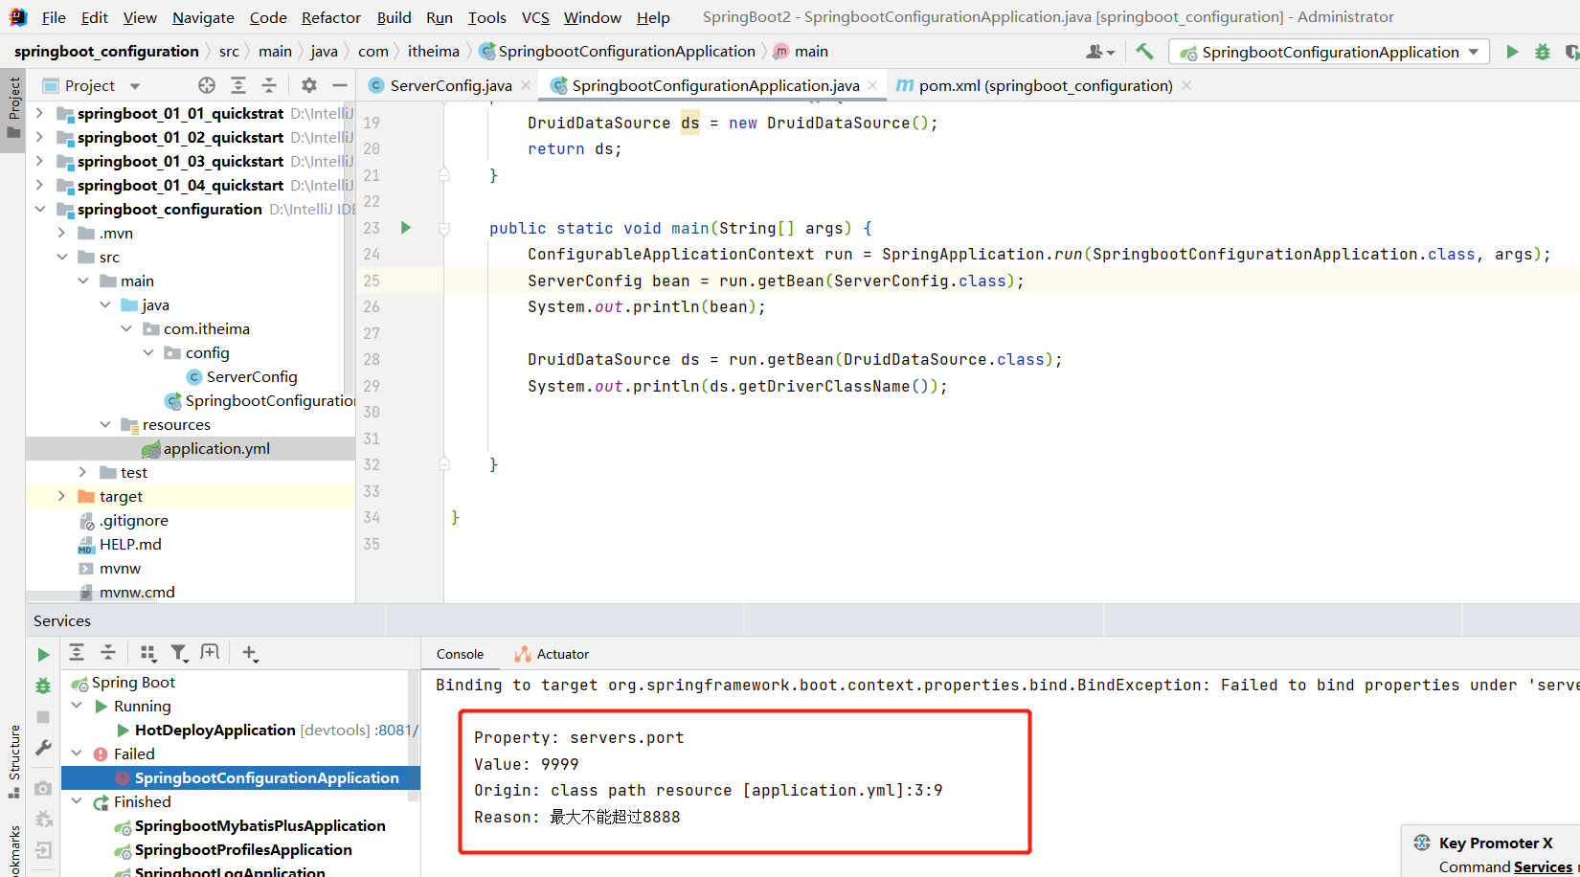Expand all in the Services toolbar
This screenshot has height=877, width=1580.
point(77,653)
